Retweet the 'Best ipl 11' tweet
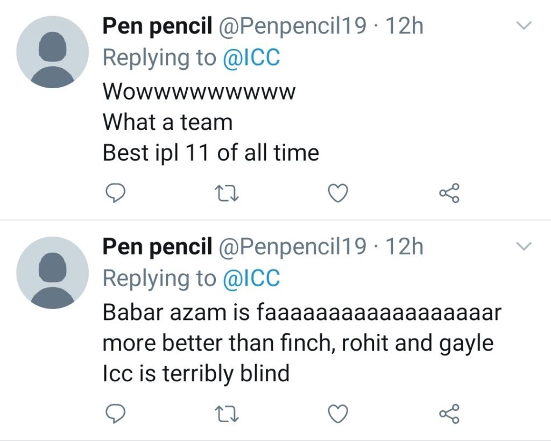Screen dimensions: 551x441 point(226,193)
